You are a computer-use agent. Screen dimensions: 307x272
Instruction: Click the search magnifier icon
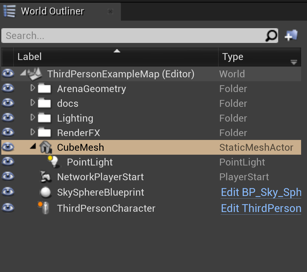pos(271,36)
